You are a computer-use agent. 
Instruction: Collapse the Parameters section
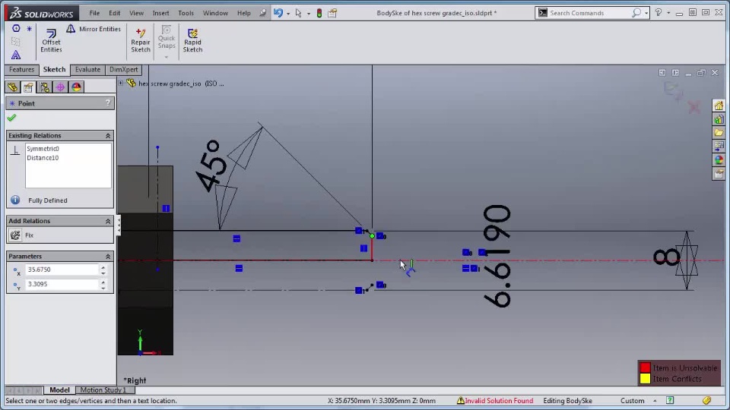[x=108, y=257]
